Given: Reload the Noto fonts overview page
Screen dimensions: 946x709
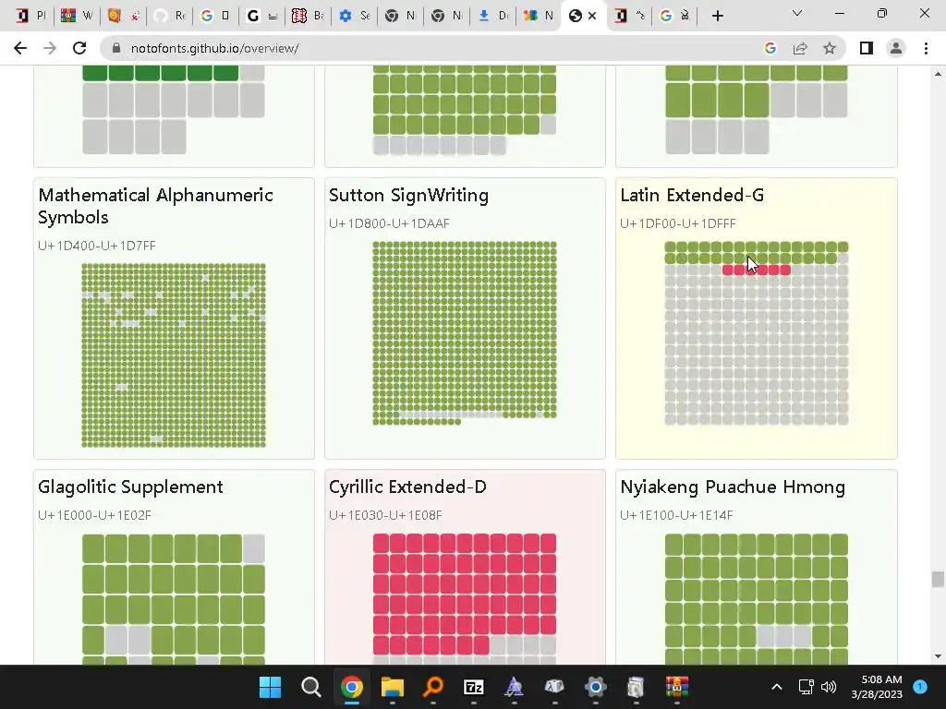Looking at the screenshot, I should click(x=79, y=48).
